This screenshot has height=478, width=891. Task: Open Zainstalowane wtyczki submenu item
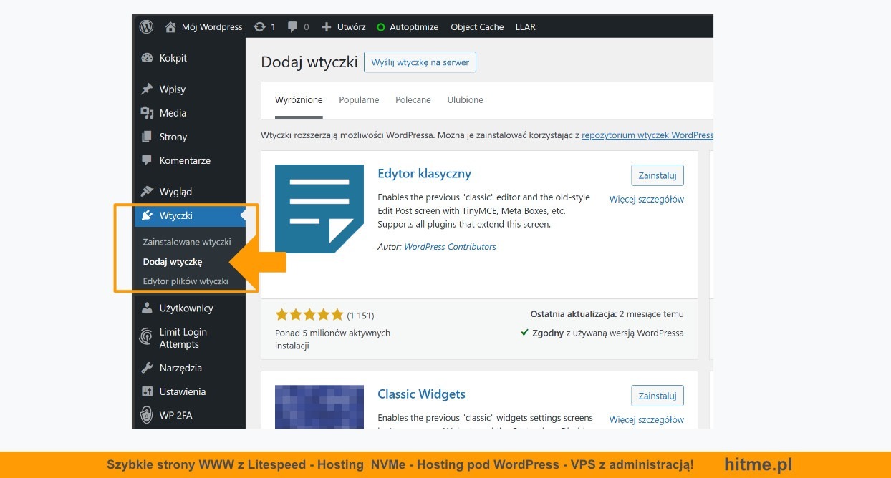coord(186,242)
